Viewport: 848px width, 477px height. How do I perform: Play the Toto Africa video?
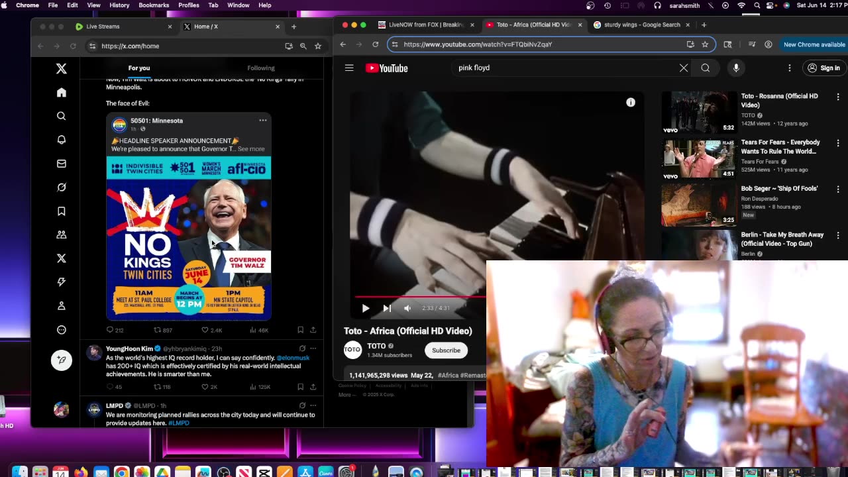[366, 308]
